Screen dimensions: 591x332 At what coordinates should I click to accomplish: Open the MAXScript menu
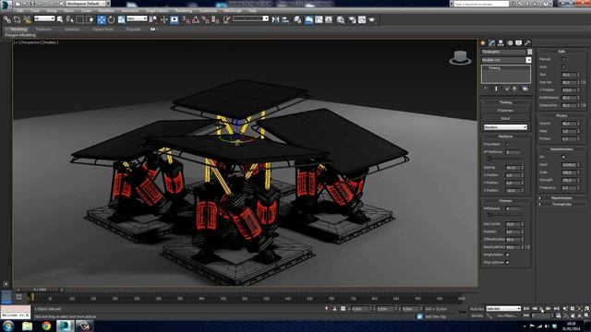[233, 11]
